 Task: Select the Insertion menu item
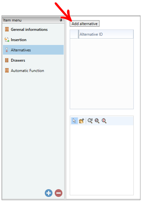pos(33,40)
